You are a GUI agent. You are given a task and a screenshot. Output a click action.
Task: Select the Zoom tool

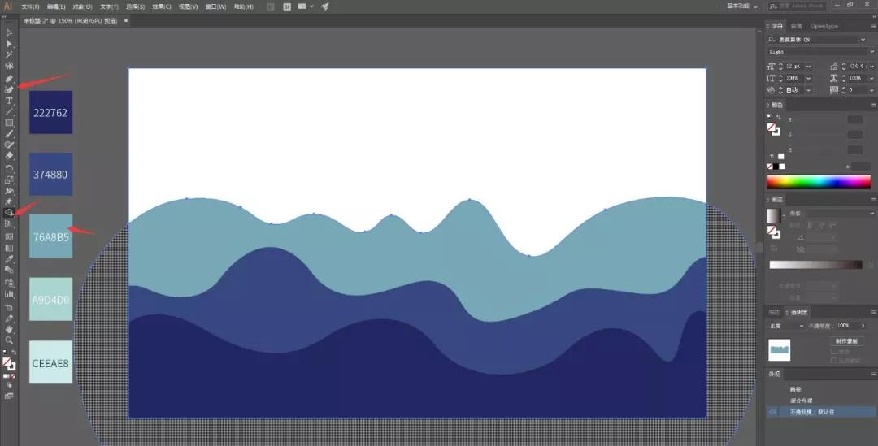(9, 340)
